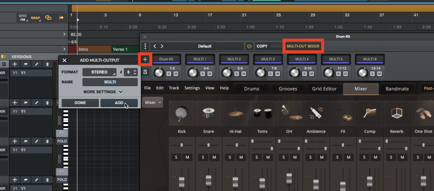Viewport: 434px width, 191px height.
Task: Select the Kick drum channel icon
Action: (182, 113)
